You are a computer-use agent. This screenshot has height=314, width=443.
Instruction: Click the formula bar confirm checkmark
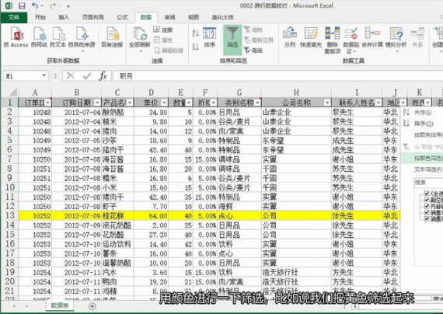coord(87,75)
